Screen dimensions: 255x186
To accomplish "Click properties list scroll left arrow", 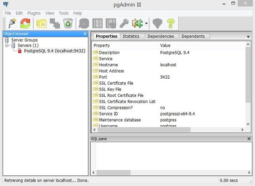I will coord(94,130).
